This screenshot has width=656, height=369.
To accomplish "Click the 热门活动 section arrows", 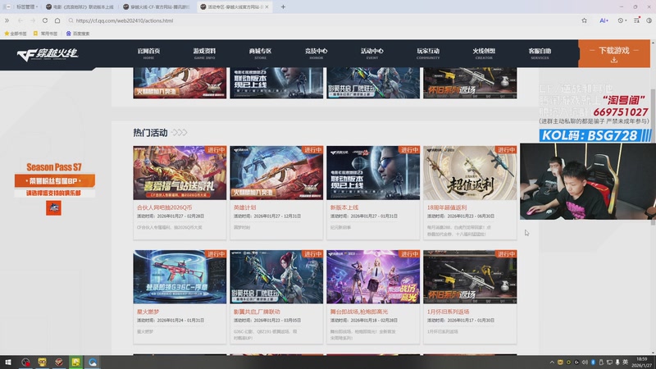I will click(179, 133).
